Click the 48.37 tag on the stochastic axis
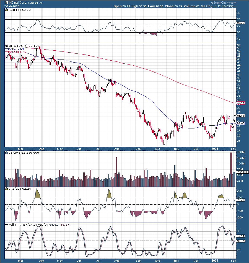Viewport: 249px width, 263px height. tap(240, 241)
